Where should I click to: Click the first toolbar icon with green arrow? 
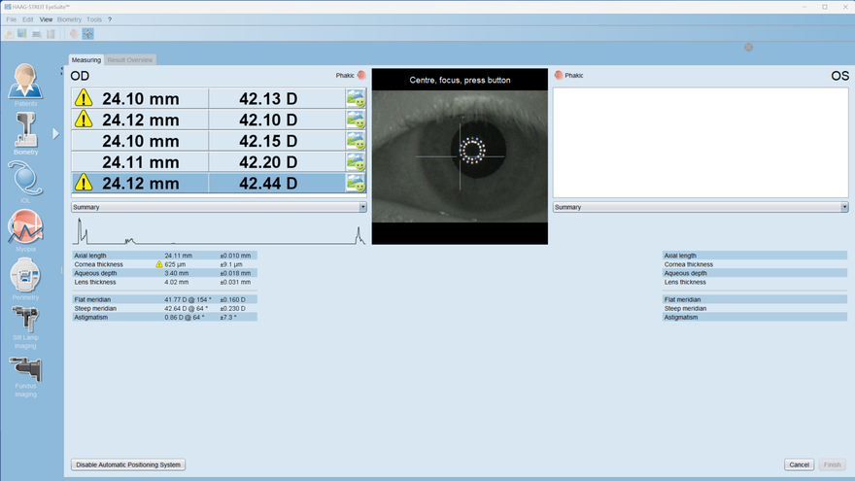[9, 34]
